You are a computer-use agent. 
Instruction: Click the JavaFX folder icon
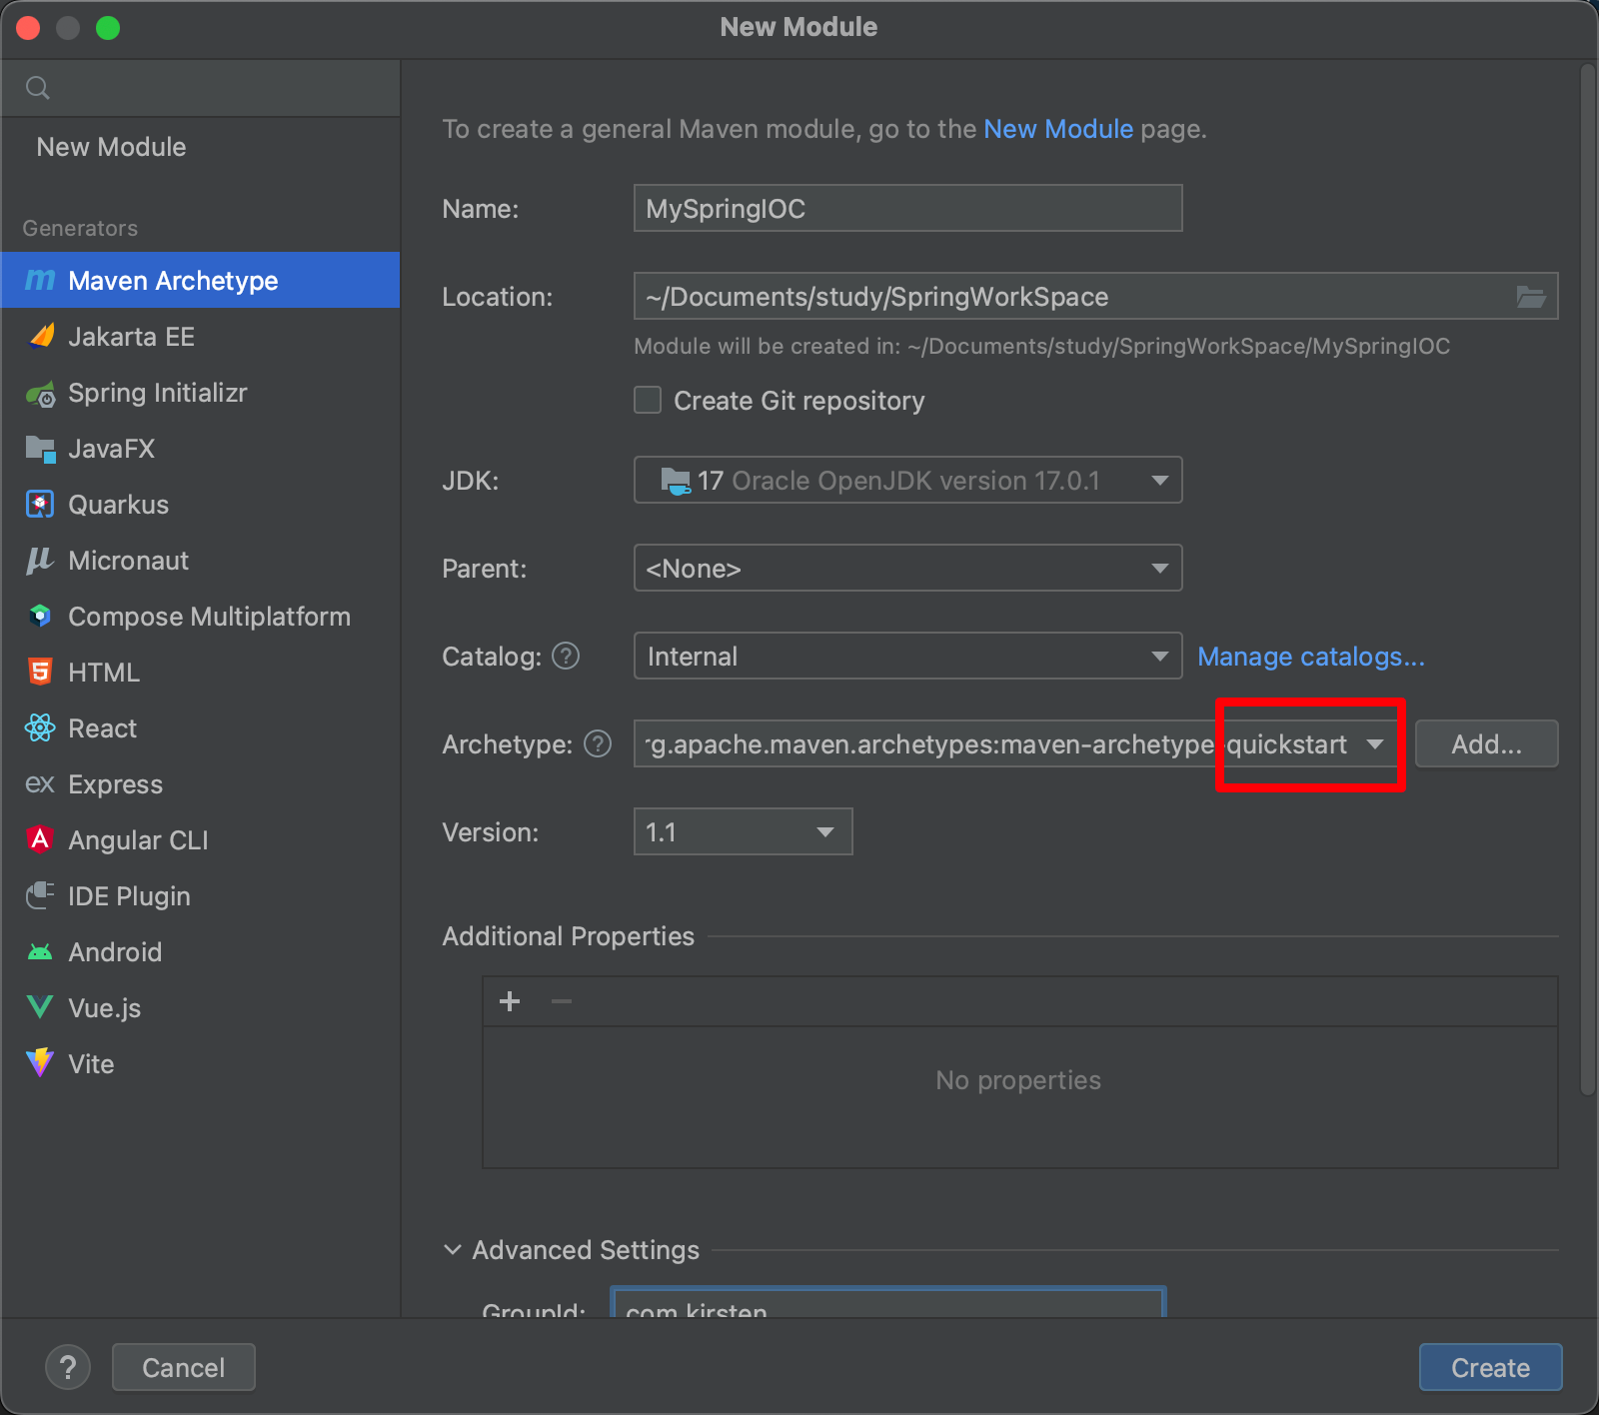(x=41, y=449)
